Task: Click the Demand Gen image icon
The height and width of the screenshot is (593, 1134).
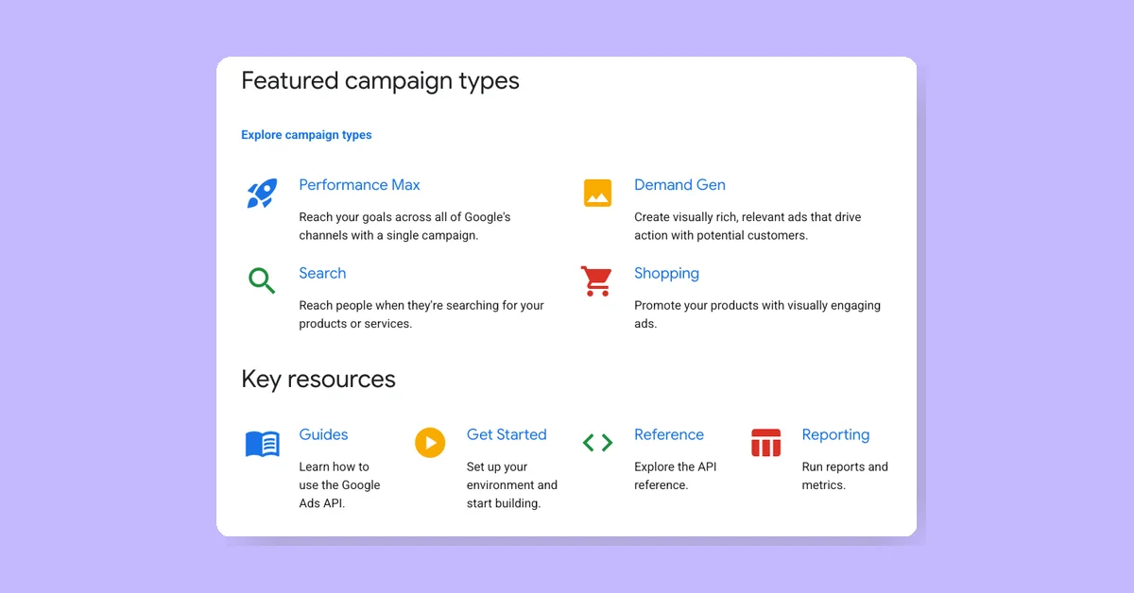Action: tap(597, 193)
